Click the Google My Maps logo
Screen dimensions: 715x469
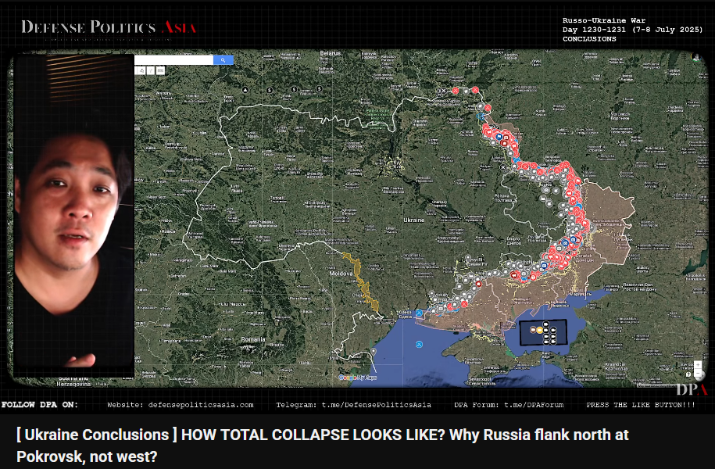[358, 378]
